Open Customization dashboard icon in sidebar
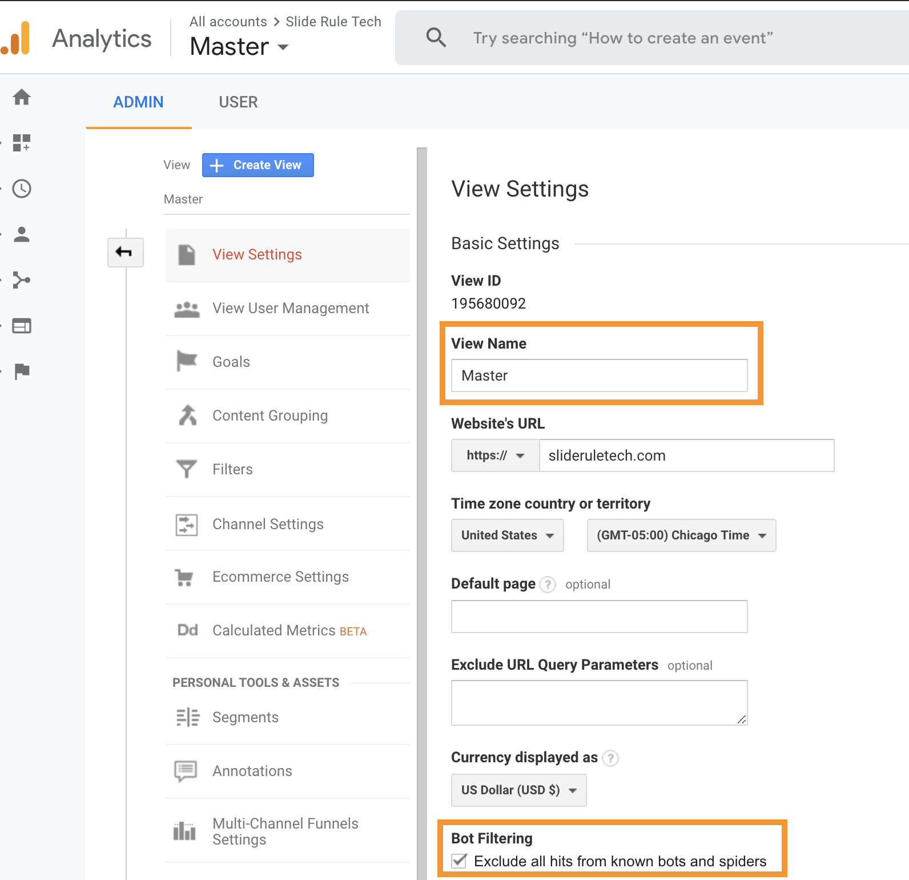 coord(22,143)
